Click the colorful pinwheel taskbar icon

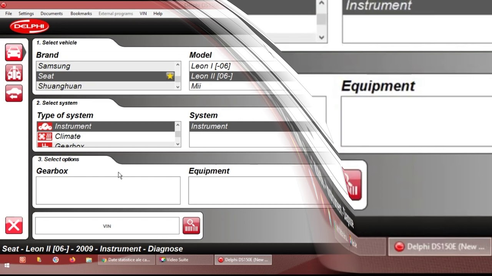click(56, 260)
